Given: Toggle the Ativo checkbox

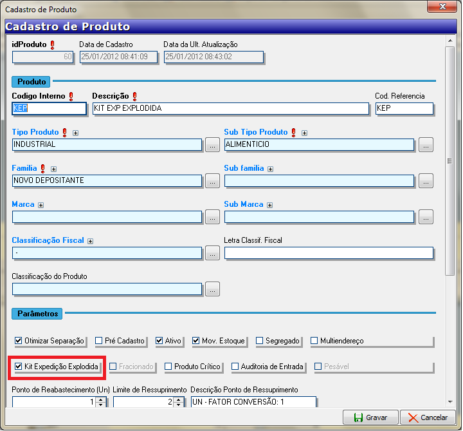Looking at the screenshot, I should tap(159, 341).
